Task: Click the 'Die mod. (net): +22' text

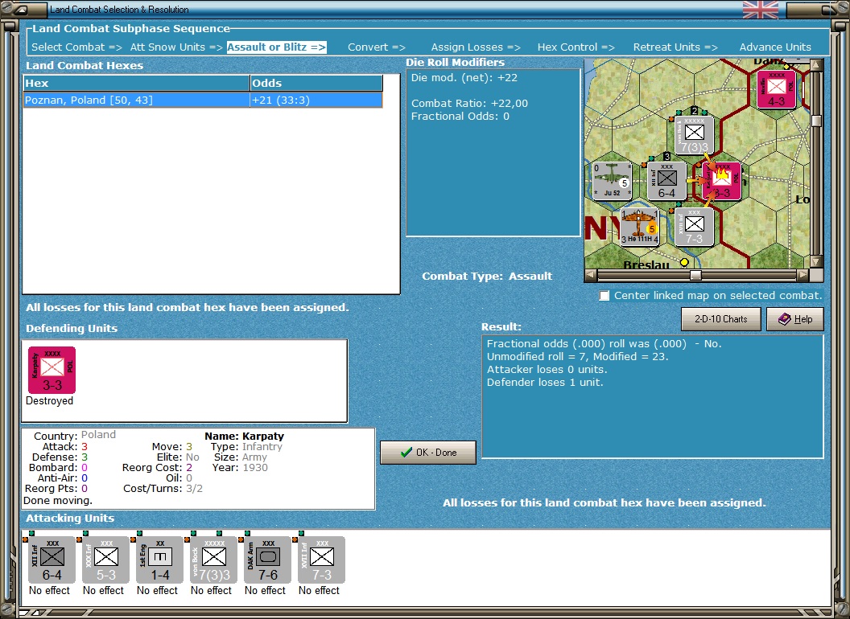Action: pos(464,77)
